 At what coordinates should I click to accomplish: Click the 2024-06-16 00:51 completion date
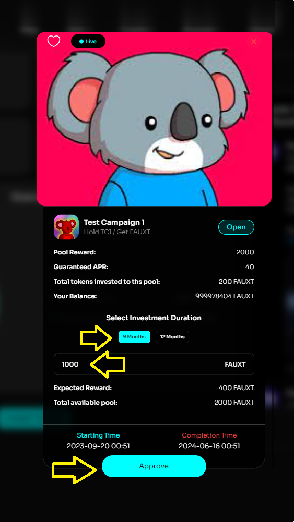tap(209, 446)
